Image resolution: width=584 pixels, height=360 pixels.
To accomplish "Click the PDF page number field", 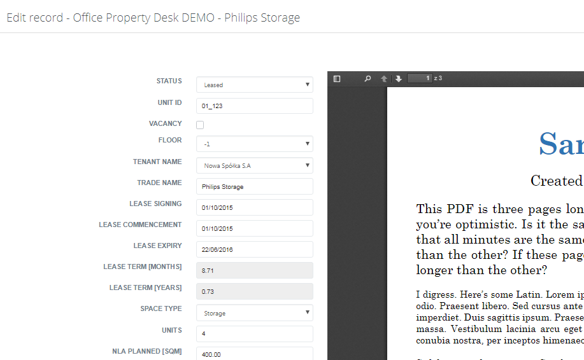I will tap(420, 78).
